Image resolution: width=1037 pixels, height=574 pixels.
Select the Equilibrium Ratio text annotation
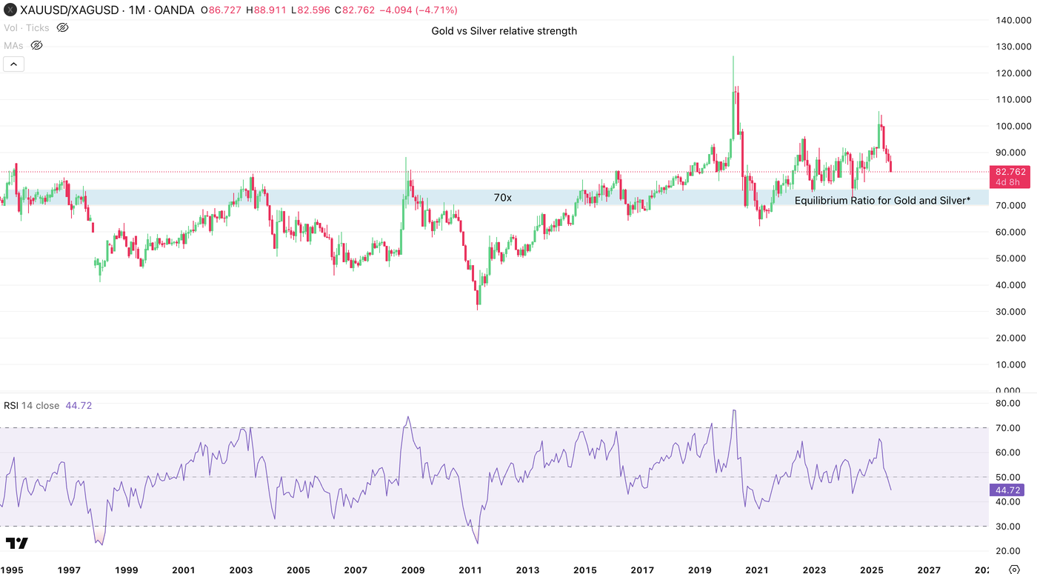[882, 200]
